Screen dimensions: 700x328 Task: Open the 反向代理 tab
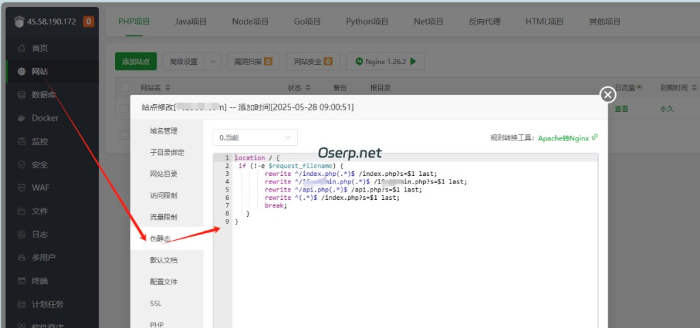[x=486, y=21]
